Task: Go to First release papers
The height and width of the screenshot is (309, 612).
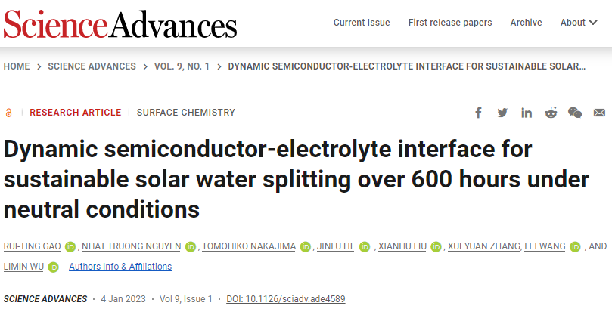Action: 450,23
